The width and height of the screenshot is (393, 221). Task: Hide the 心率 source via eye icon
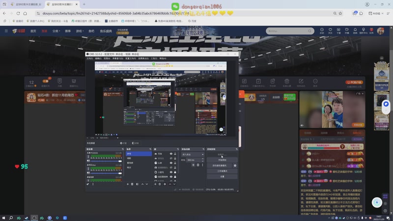(x=171, y=163)
